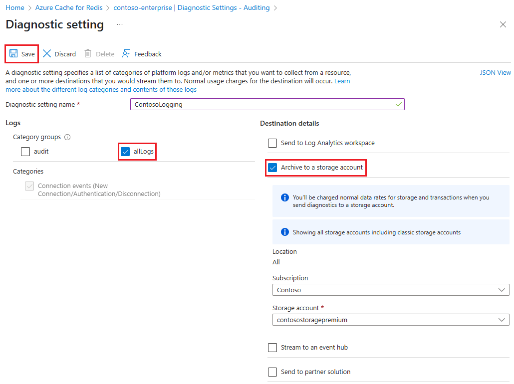Open the JSON View

495,72
